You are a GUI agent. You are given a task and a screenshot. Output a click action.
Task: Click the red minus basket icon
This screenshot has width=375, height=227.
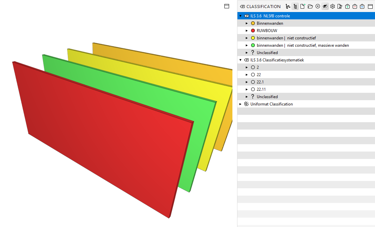click(x=355, y=6)
